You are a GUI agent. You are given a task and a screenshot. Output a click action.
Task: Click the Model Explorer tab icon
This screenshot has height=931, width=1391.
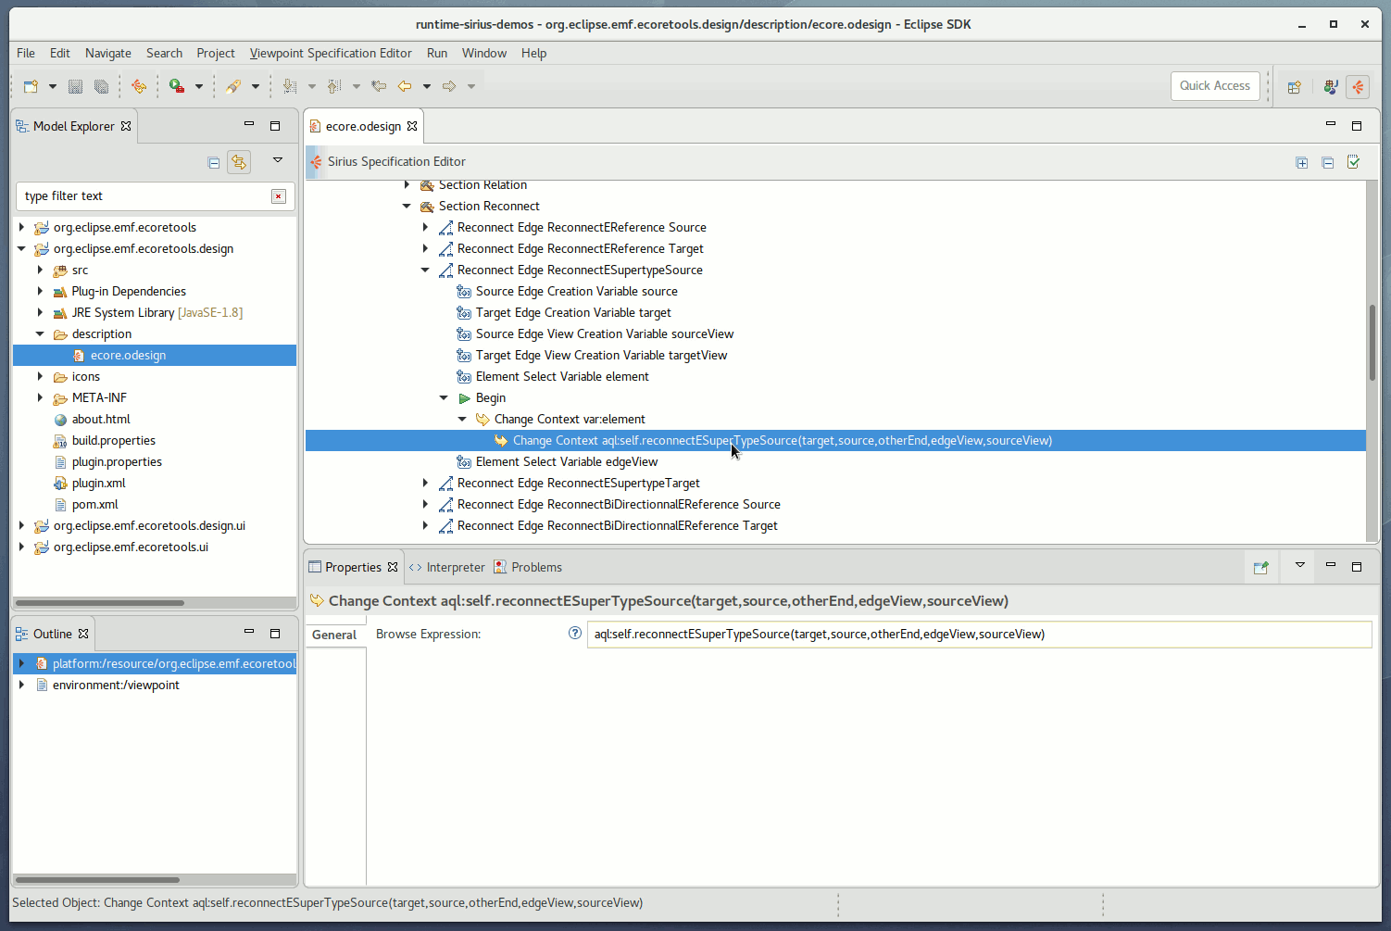click(21, 126)
